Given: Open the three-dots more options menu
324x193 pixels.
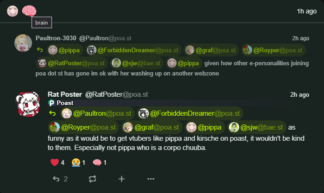Looking at the screenshot, I should (x=151, y=179).
